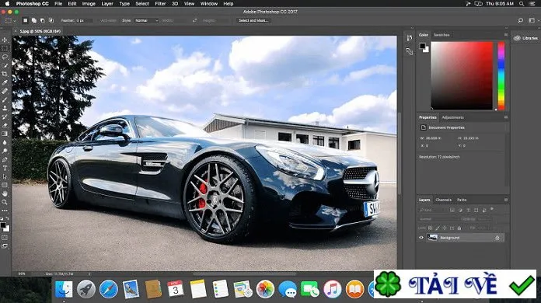
Task: Open the Color panel flyout menu
Action: (x=506, y=35)
